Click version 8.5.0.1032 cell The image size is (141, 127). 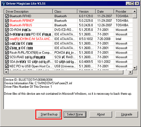86,39
